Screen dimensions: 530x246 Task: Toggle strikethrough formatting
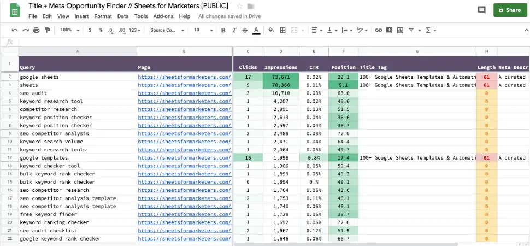[245, 30]
